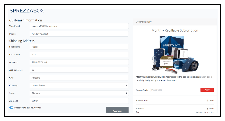
Task: Click the Monthly Rebillable Subscription heading
Action: [175, 31]
